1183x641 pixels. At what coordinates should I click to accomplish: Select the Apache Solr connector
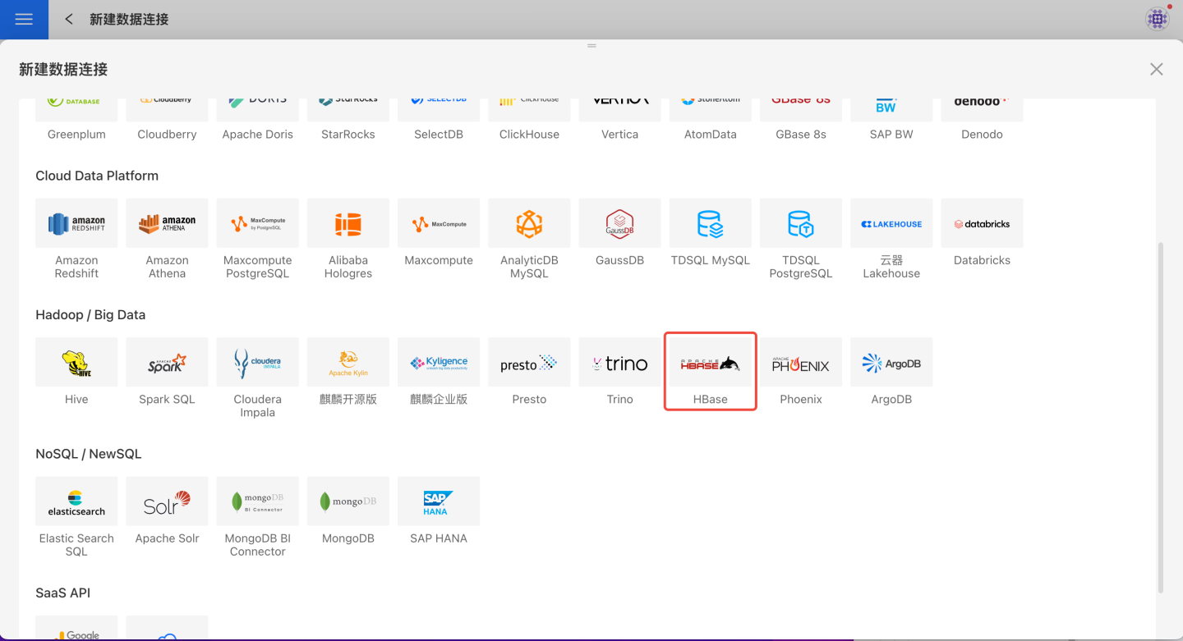click(167, 501)
